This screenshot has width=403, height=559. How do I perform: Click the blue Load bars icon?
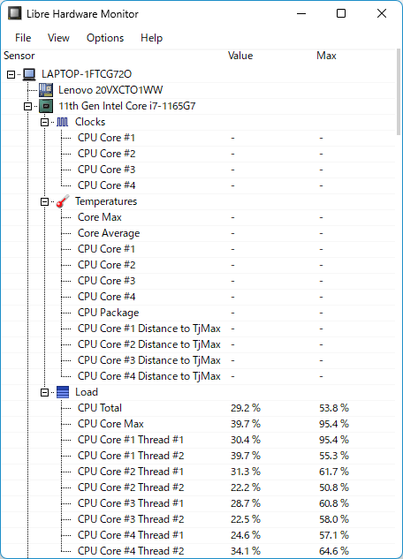[x=63, y=392]
